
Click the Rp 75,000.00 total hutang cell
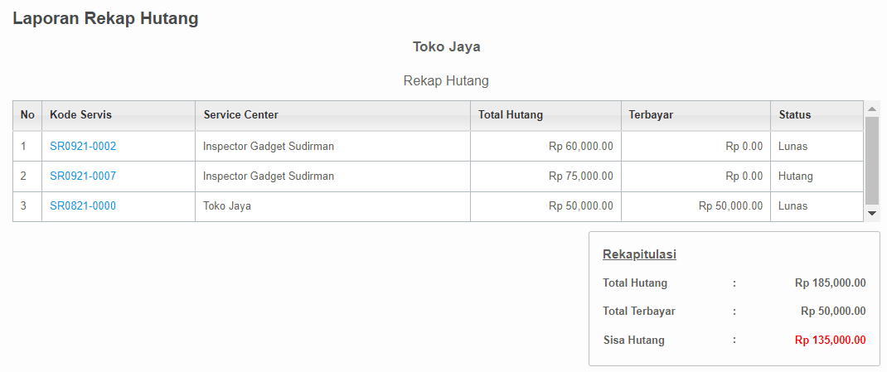(x=546, y=176)
